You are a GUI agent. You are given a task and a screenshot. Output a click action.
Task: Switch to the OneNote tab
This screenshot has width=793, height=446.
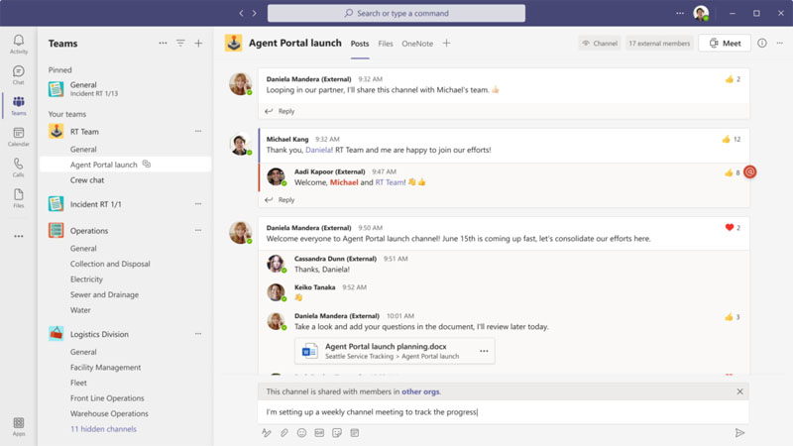[x=417, y=44]
